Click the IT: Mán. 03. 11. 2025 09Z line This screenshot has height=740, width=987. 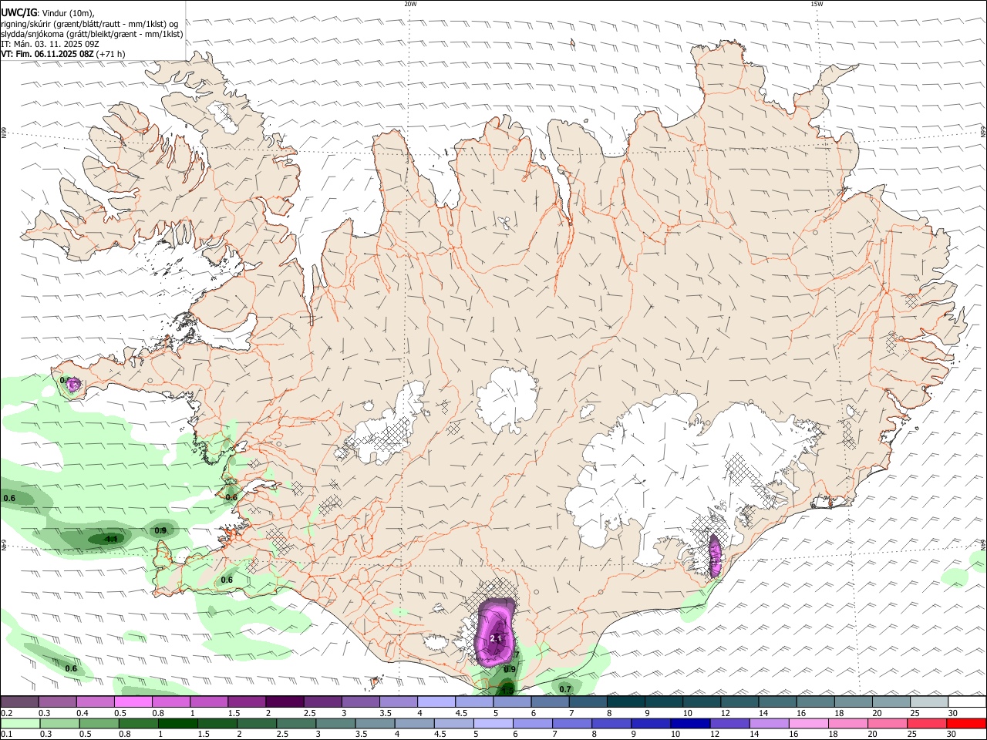point(50,44)
